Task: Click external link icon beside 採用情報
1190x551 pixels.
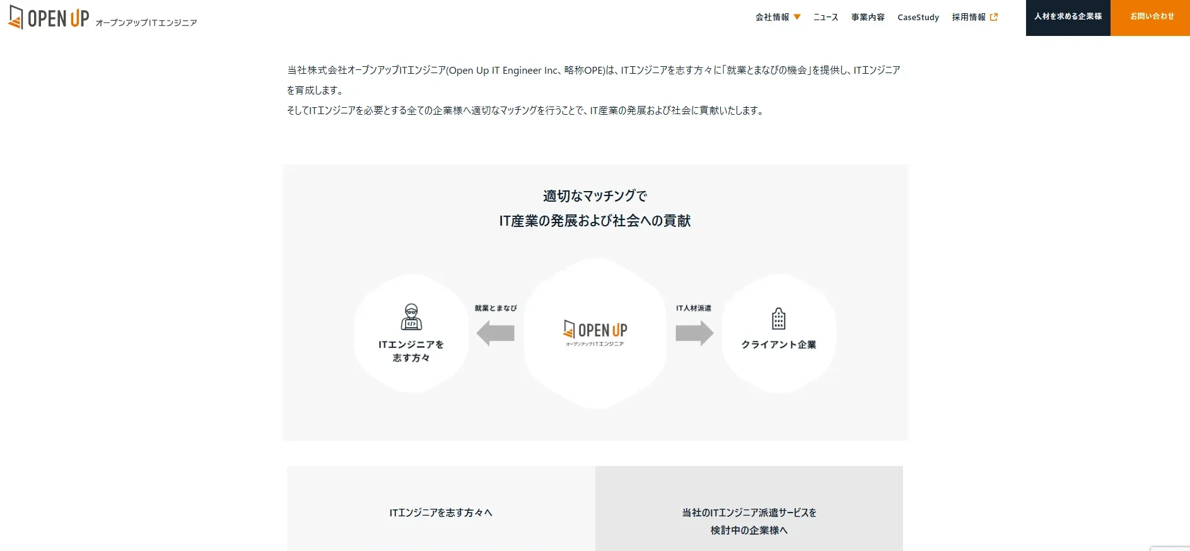Action: pos(994,17)
